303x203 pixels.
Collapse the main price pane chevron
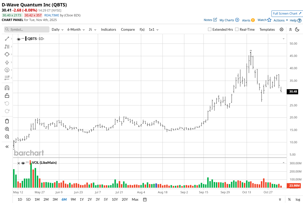pos(284,39)
